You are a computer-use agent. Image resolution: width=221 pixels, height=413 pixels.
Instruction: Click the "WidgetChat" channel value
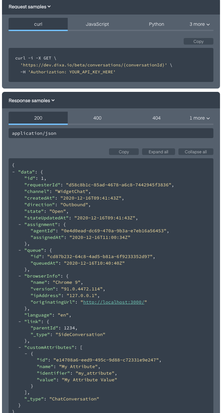(72, 192)
